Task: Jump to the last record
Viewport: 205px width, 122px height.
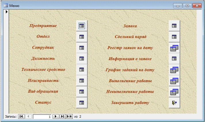Action: 63,116
